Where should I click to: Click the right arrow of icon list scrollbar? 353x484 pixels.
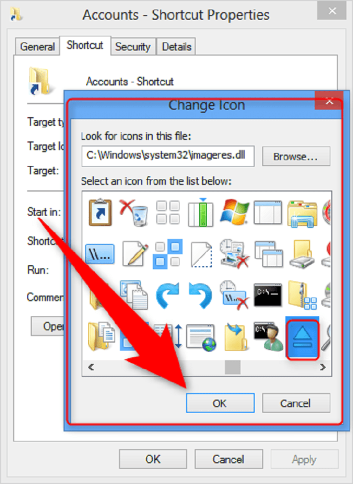pos(323,367)
